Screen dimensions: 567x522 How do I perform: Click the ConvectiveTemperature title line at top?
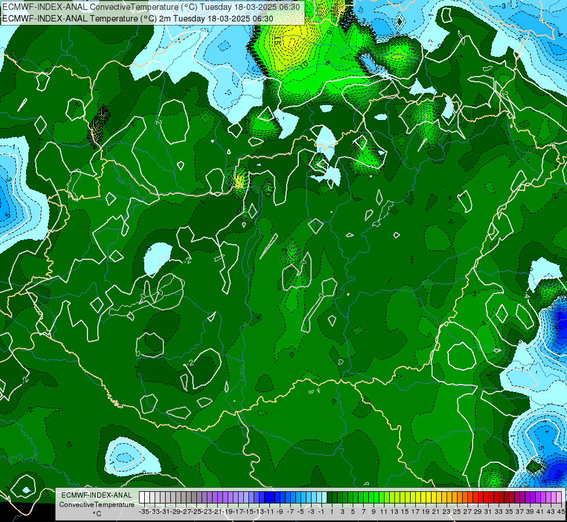coord(151,7)
